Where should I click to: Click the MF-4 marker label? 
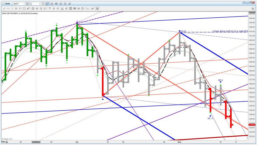coord(220,80)
